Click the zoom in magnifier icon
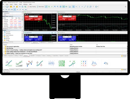 coord(55,7)
